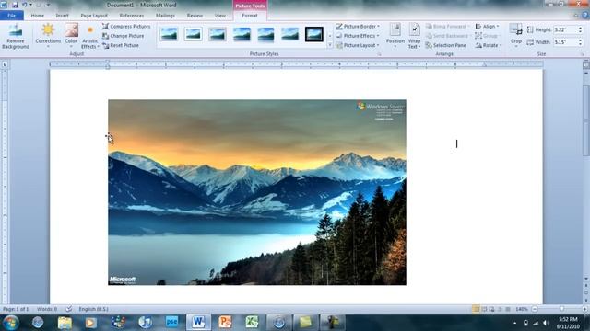Screen dimensions: 590x331
Task: Increase the Height with the stepper arrows
Action: point(580,28)
